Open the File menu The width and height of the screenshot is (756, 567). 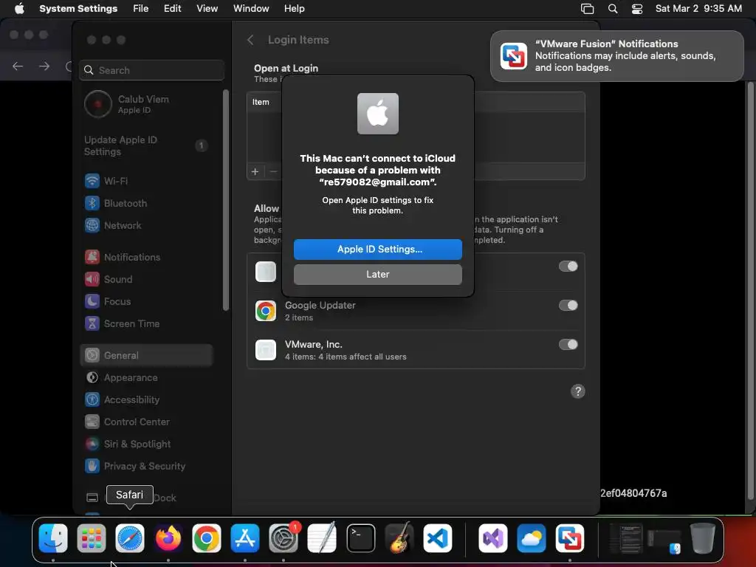(141, 9)
